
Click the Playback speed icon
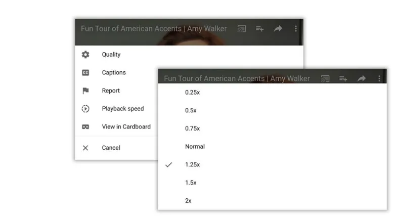[85, 109]
